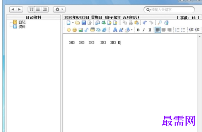Click the first '3H3' text in the editor
The height and width of the screenshot is (132, 202).
click(x=72, y=43)
